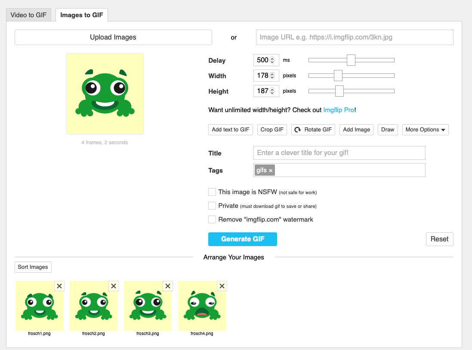Screen dimensions: 472x350
Task: Enable the NSFW image checkbox
Action: click(x=212, y=192)
